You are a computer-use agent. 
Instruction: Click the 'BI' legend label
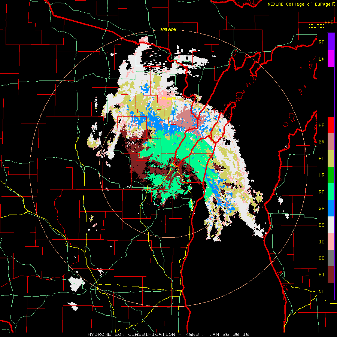coord(321,275)
